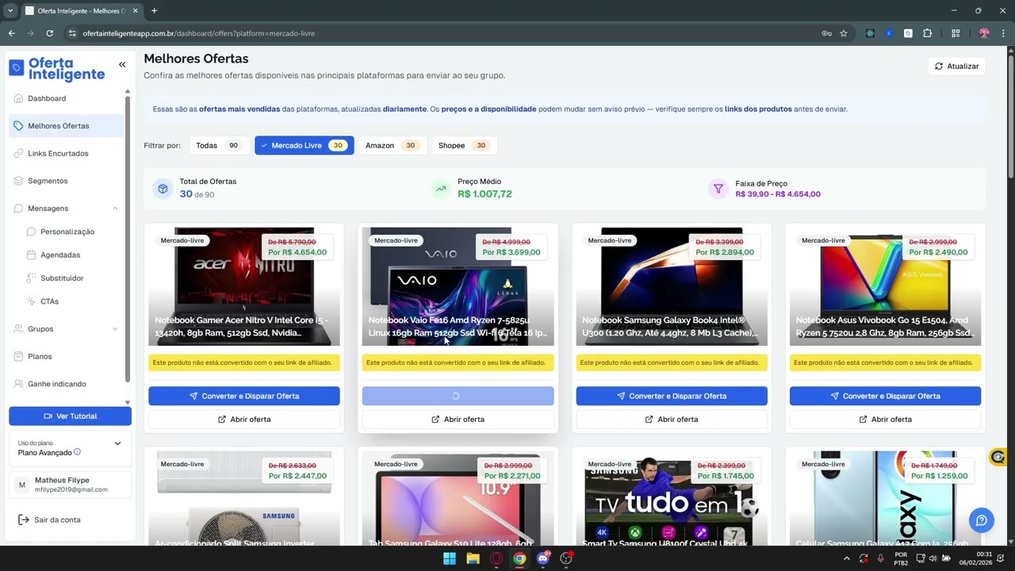Open Agendadas submenu item
Screen dimensions: 1015x571
(60, 255)
